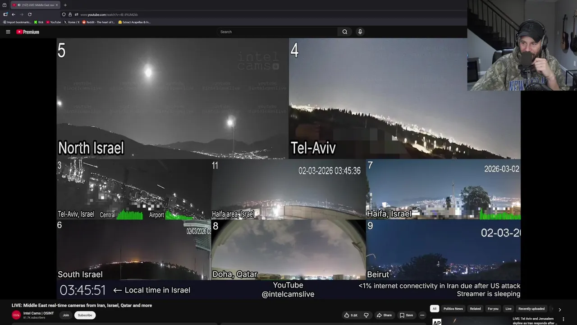577x325 pixels.
Task: Open the Home / X bookmark
Action: [x=72, y=22]
